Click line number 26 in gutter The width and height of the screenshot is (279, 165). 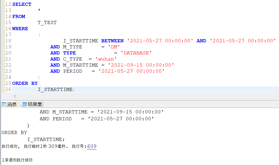click(8, 89)
